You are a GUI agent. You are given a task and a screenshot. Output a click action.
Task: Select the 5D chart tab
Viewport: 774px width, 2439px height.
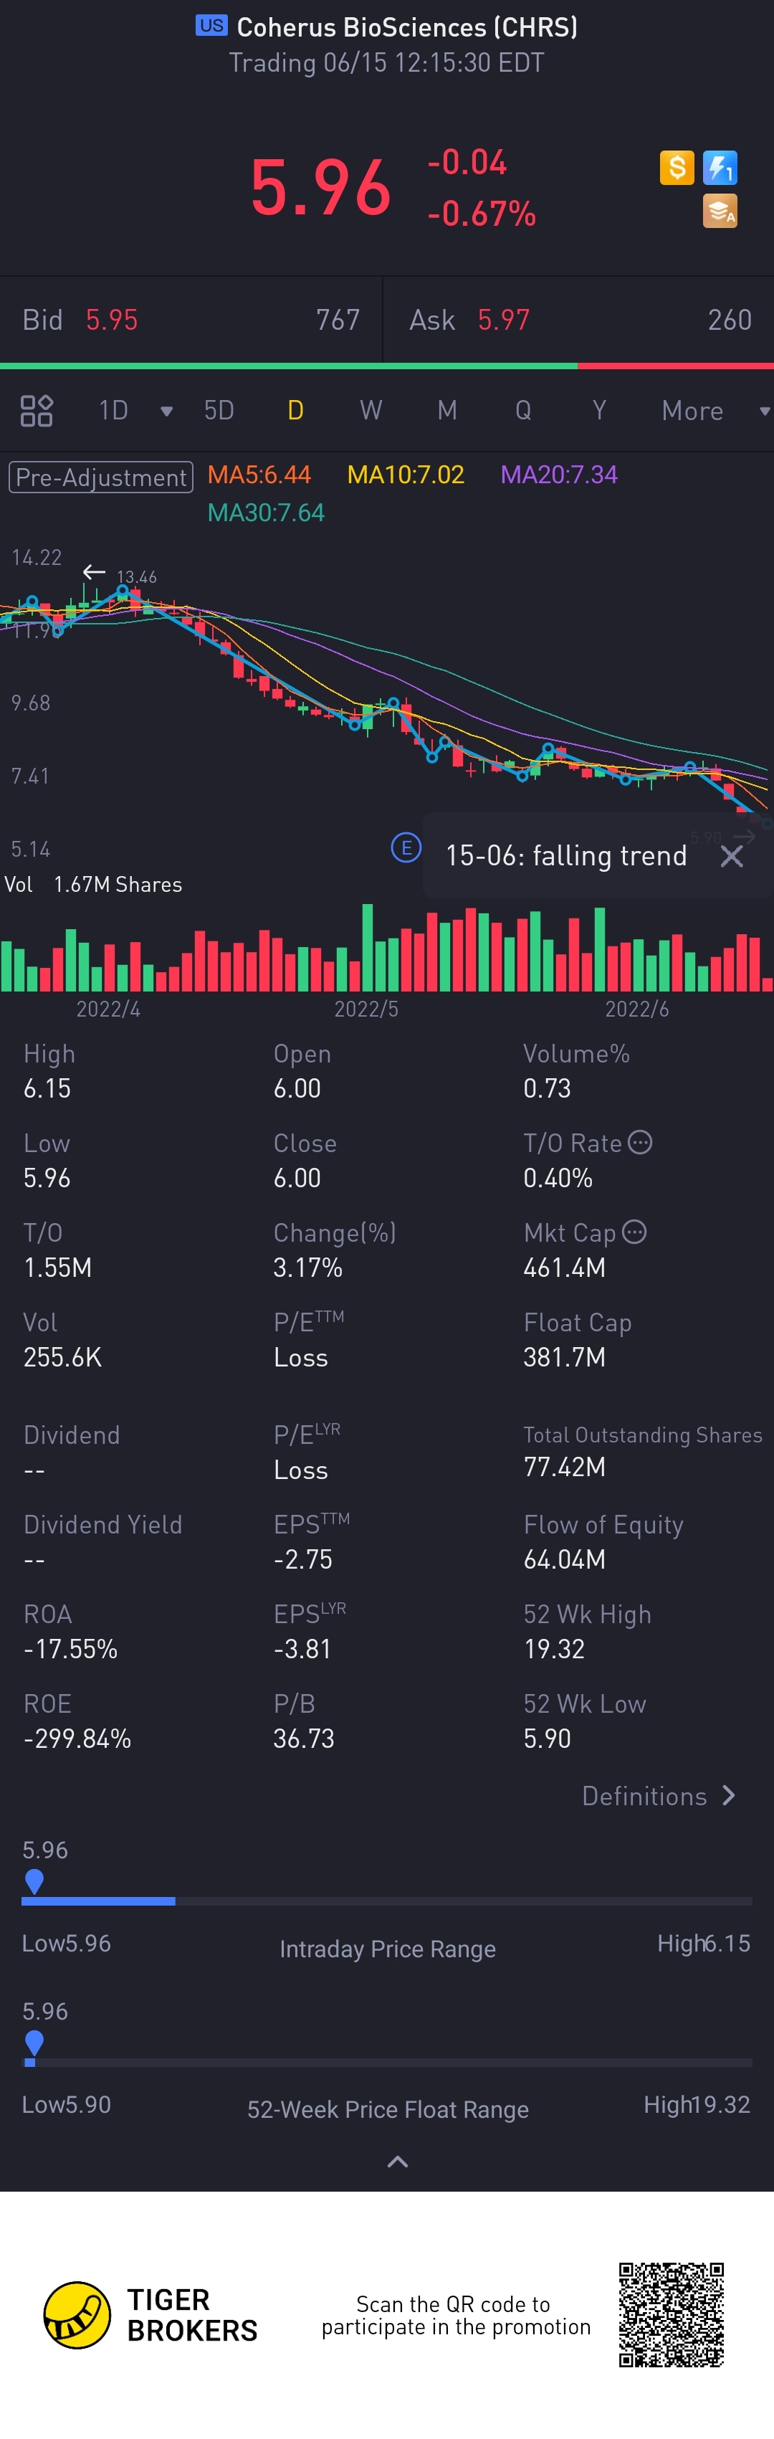click(x=219, y=411)
